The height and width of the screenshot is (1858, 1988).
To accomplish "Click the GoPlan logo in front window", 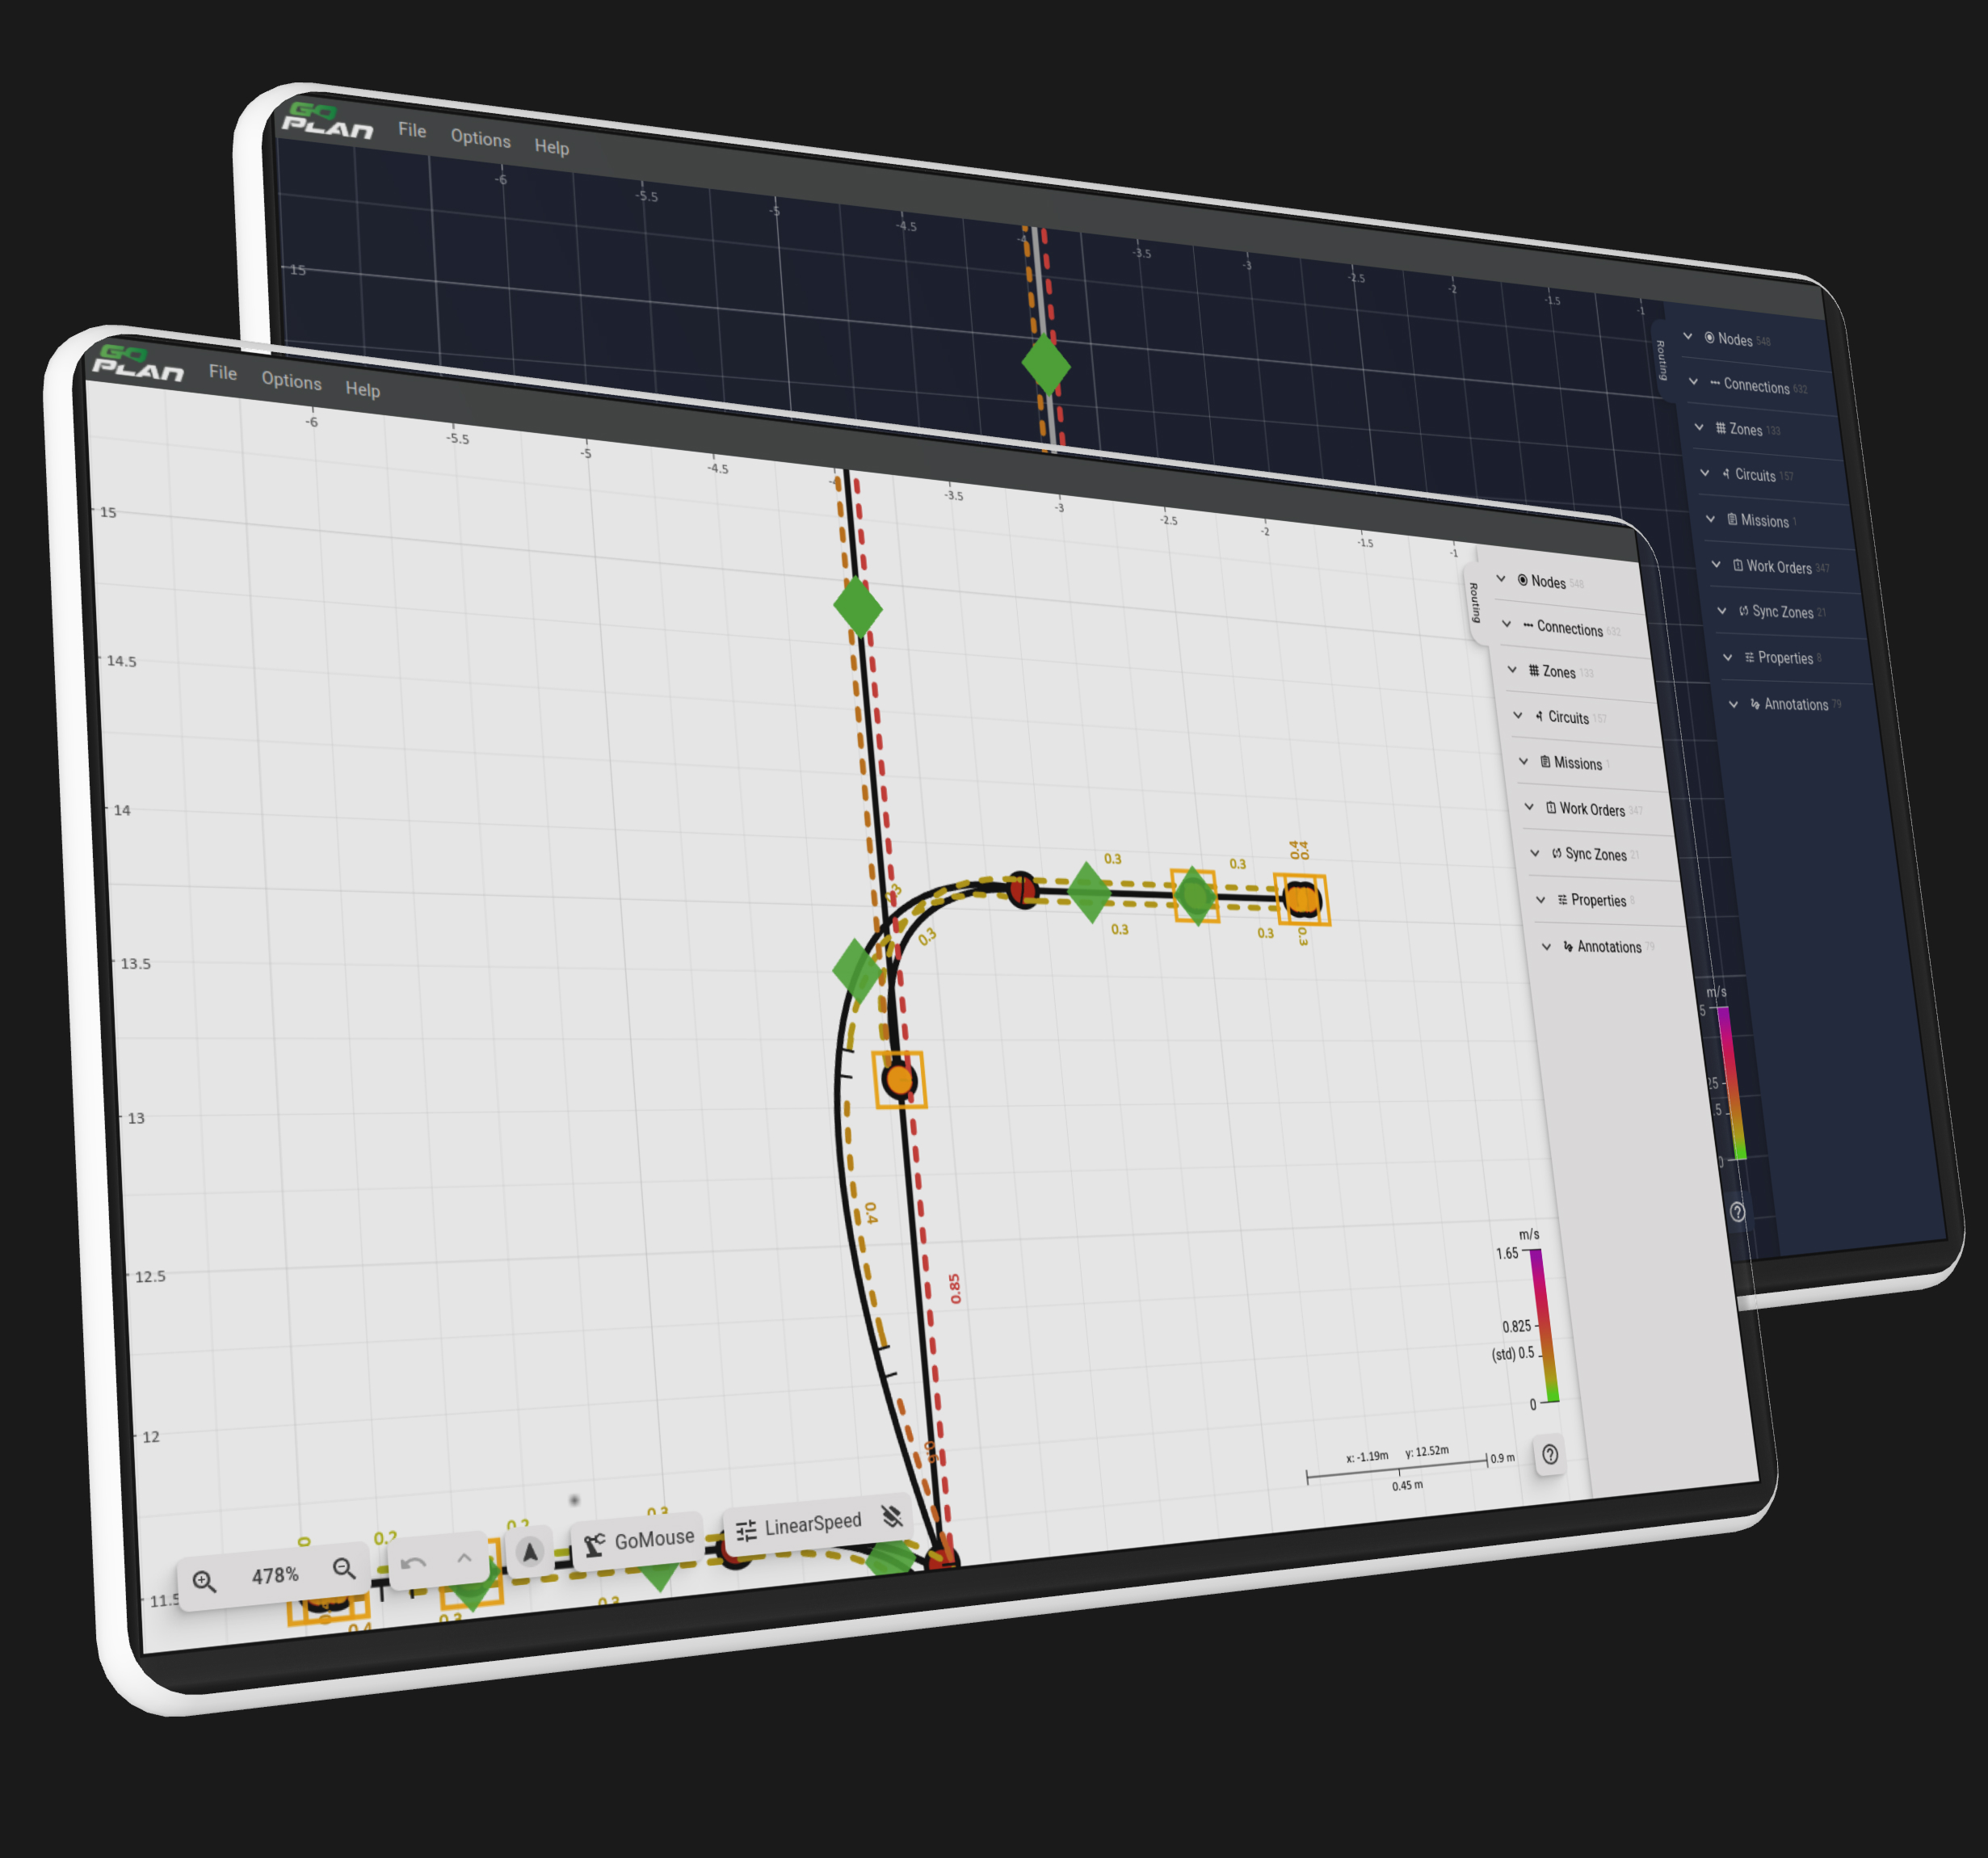I will click(x=137, y=363).
